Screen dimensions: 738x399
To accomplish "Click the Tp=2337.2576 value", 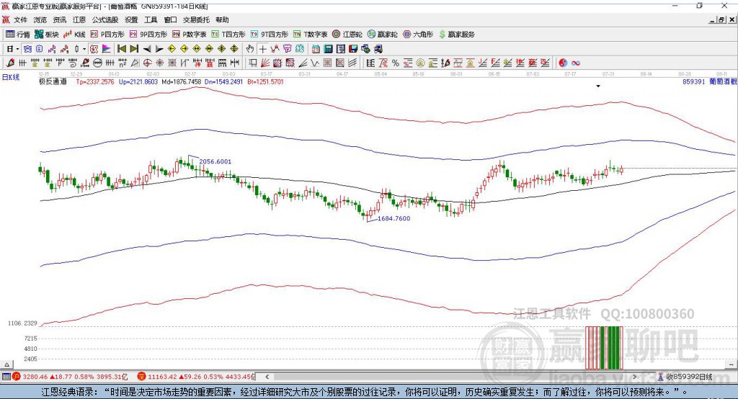I will (x=95, y=81).
